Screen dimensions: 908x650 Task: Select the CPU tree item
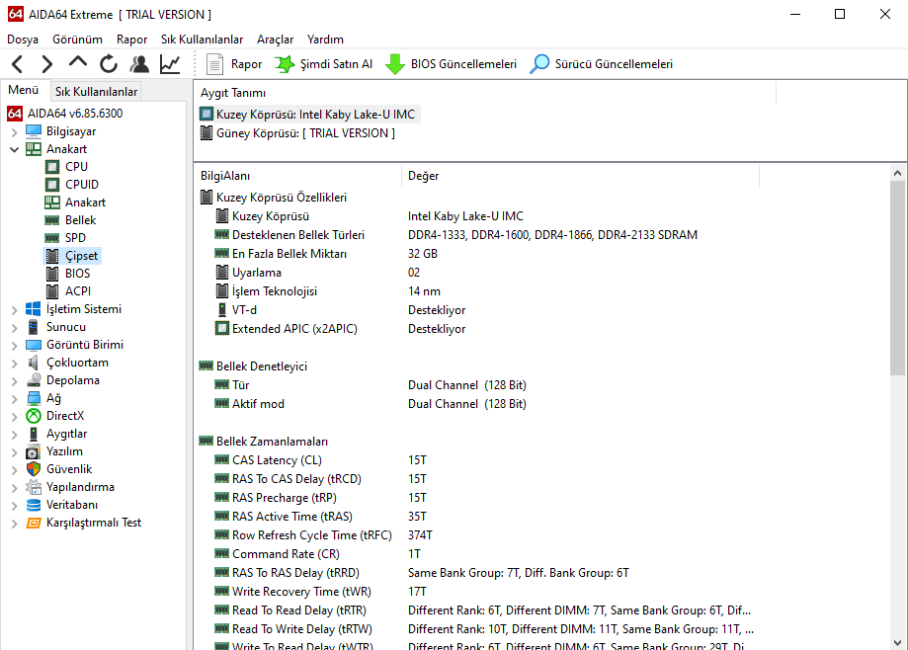(x=76, y=167)
